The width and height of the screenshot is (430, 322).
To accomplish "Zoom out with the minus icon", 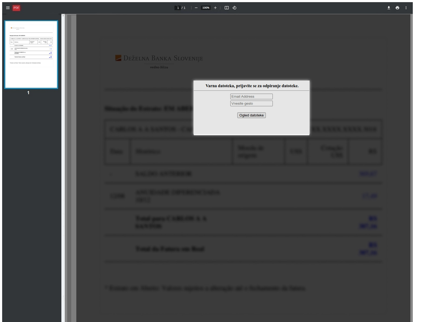I will point(196,8).
